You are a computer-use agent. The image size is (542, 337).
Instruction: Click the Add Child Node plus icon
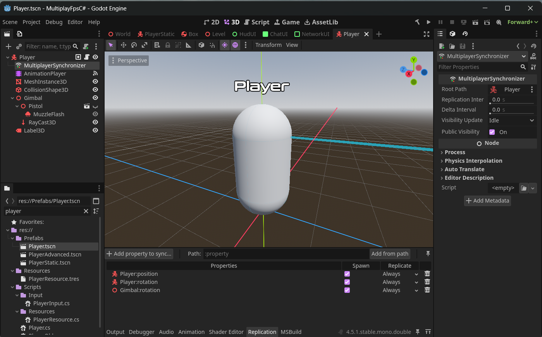(x=8, y=46)
